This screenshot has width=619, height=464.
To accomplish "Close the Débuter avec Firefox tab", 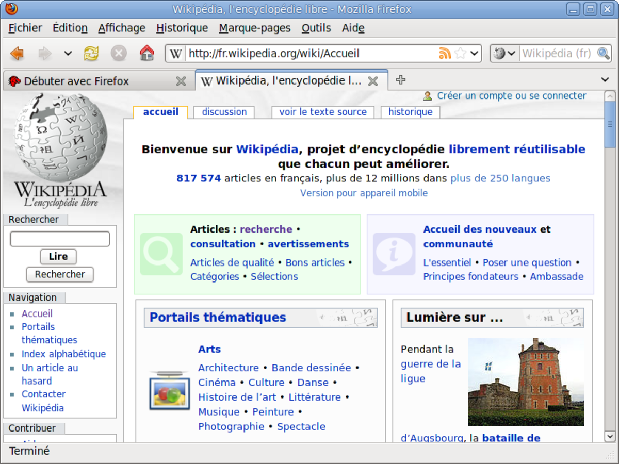I will pyautogui.click(x=181, y=81).
